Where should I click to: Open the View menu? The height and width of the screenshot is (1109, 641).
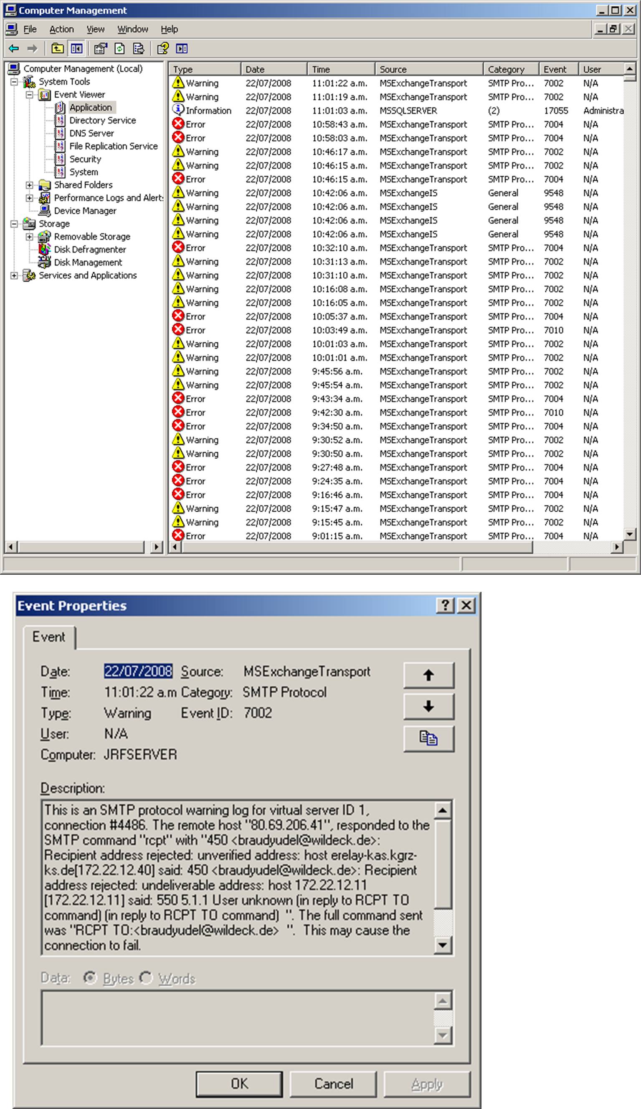point(96,29)
